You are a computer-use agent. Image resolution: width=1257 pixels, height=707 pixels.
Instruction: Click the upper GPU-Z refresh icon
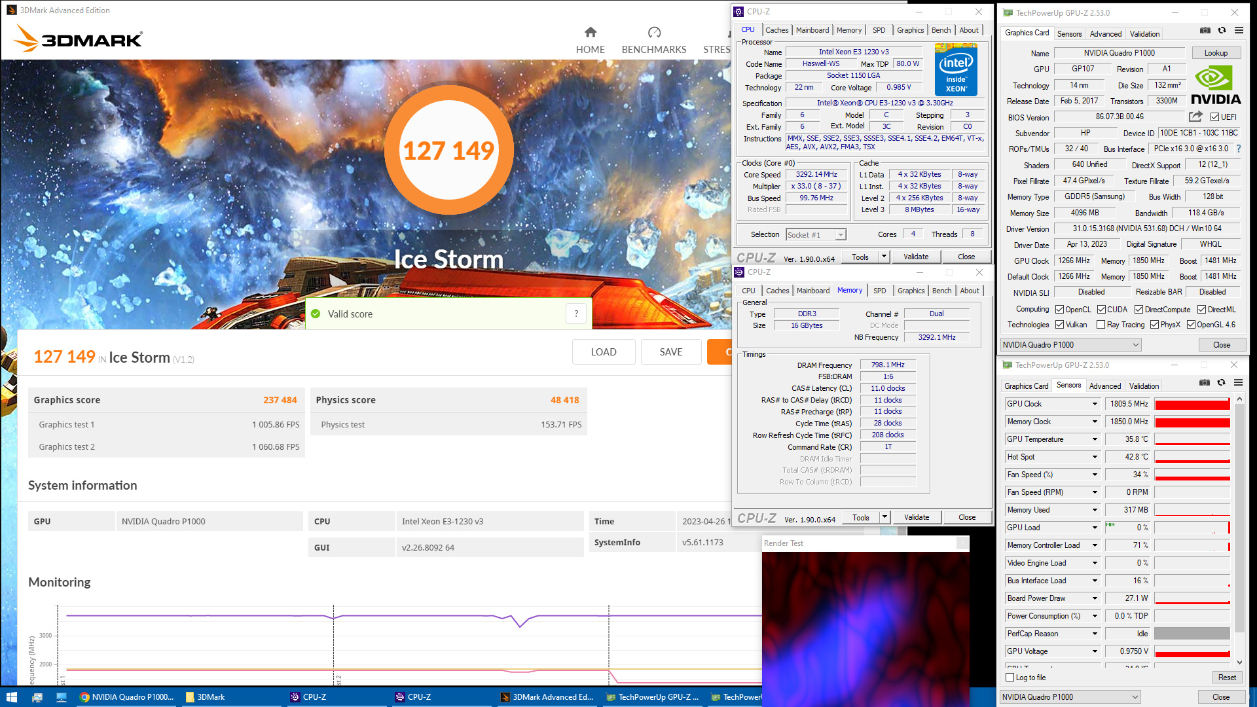click(1222, 30)
